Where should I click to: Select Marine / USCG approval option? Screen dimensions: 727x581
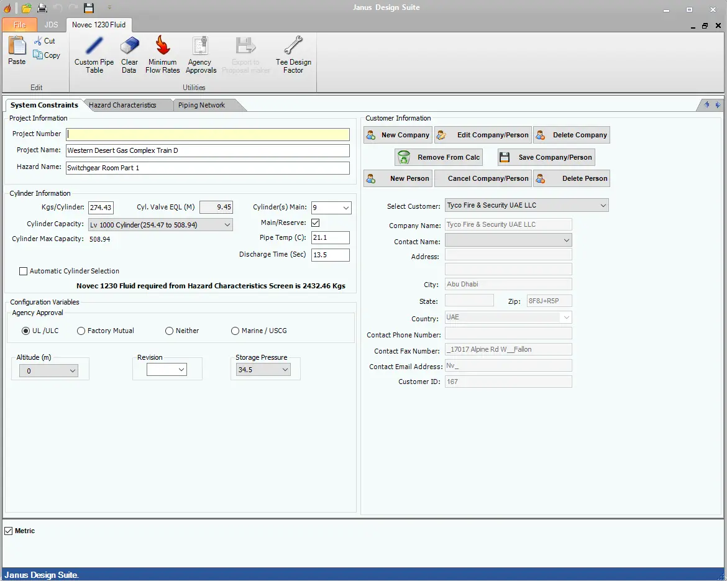(235, 331)
